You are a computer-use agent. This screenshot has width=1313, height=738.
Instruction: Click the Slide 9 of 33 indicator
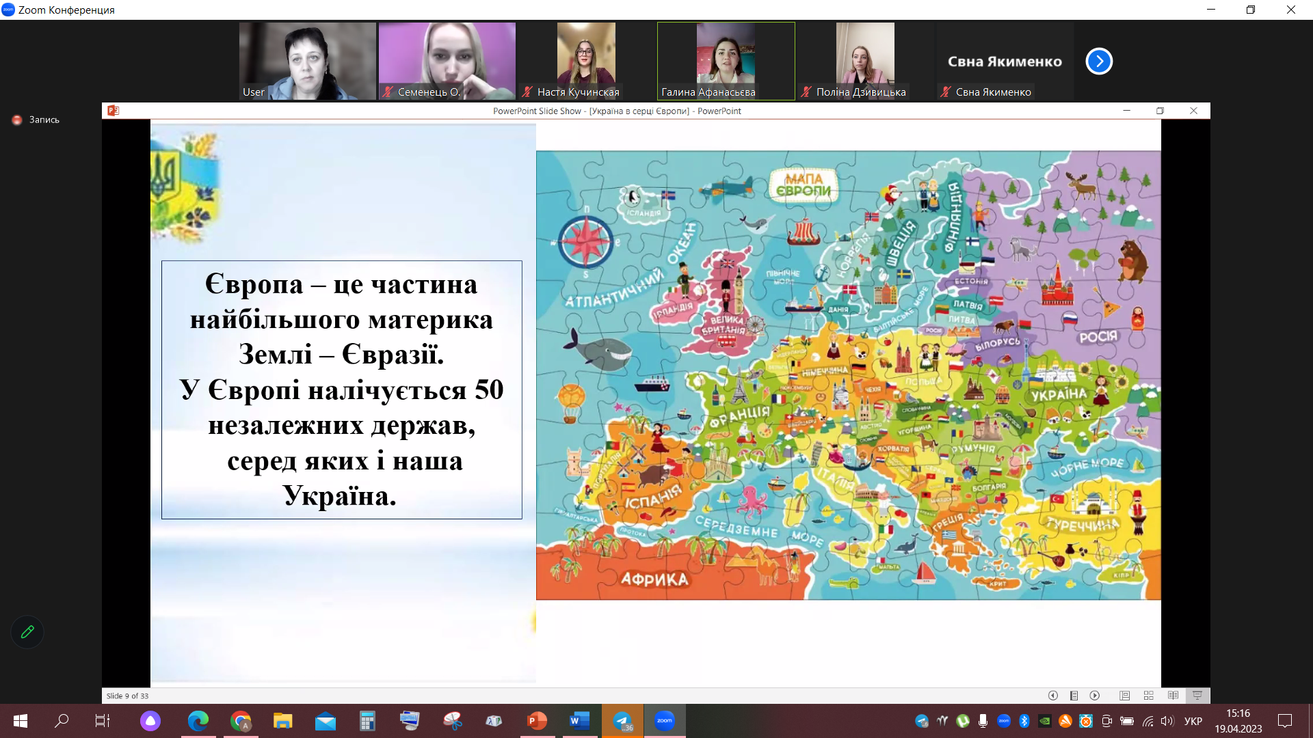click(x=127, y=696)
